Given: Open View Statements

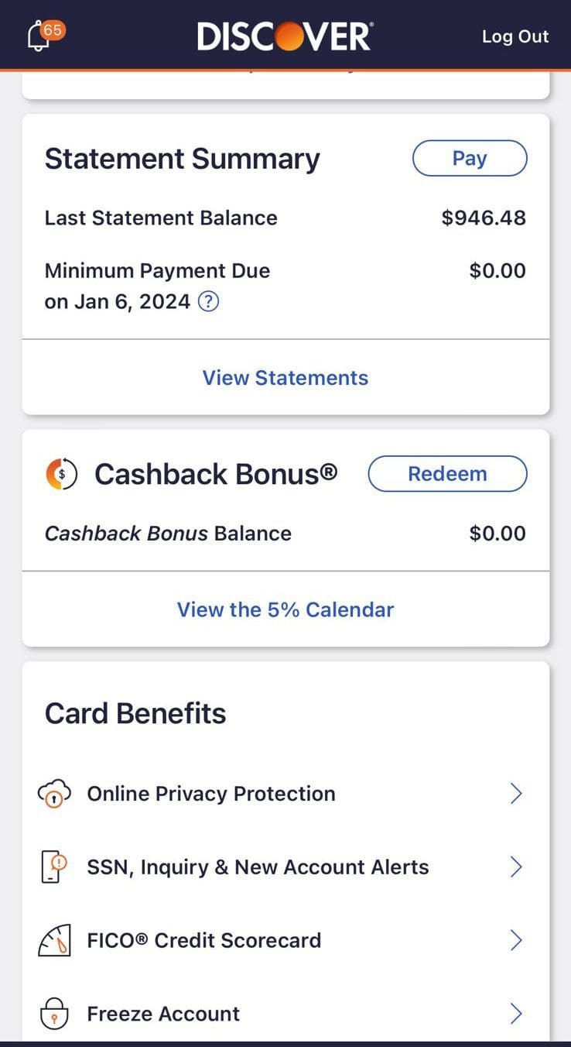Looking at the screenshot, I should click(285, 377).
